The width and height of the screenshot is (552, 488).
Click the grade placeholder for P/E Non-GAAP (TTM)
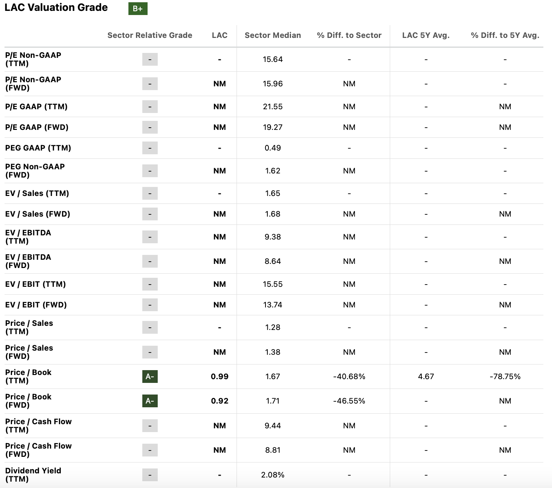(150, 59)
